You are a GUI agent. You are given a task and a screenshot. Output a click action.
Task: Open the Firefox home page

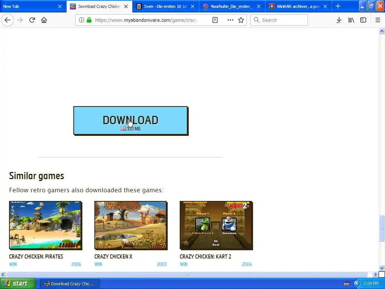44,20
